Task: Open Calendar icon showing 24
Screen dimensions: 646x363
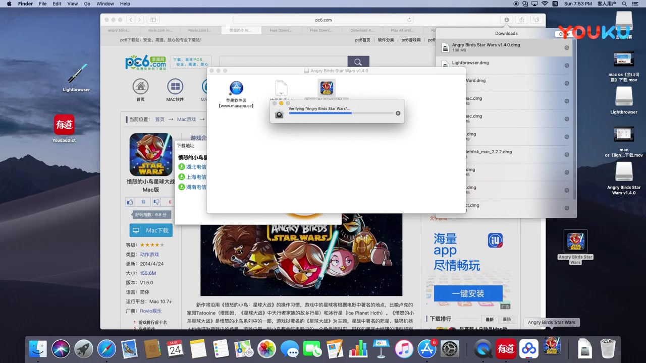Action: (175, 349)
